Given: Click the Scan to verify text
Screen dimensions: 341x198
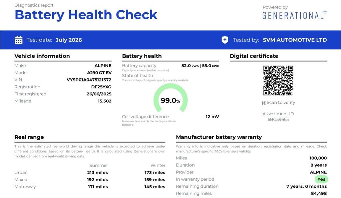Looking at the screenshot, I should (281, 103).
